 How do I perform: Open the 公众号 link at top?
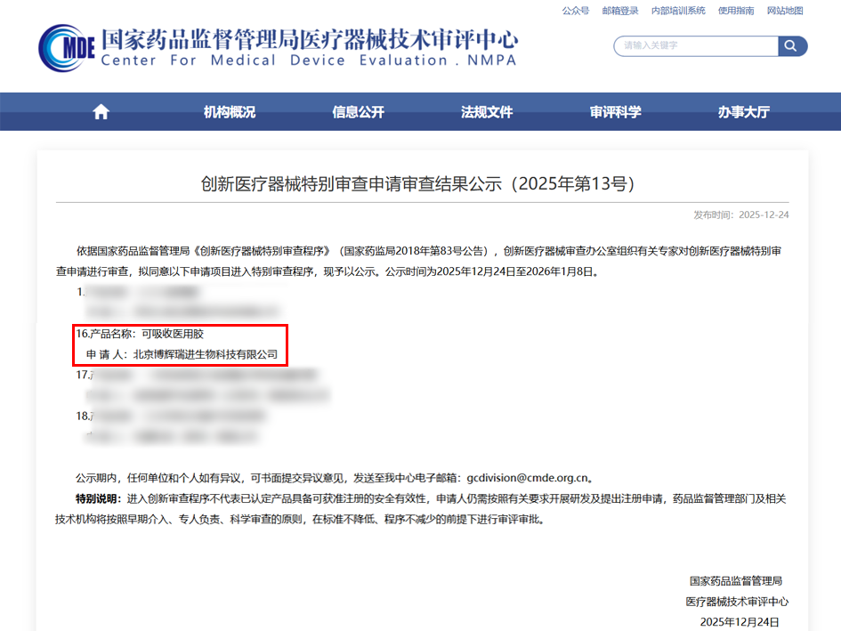click(576, 11)
